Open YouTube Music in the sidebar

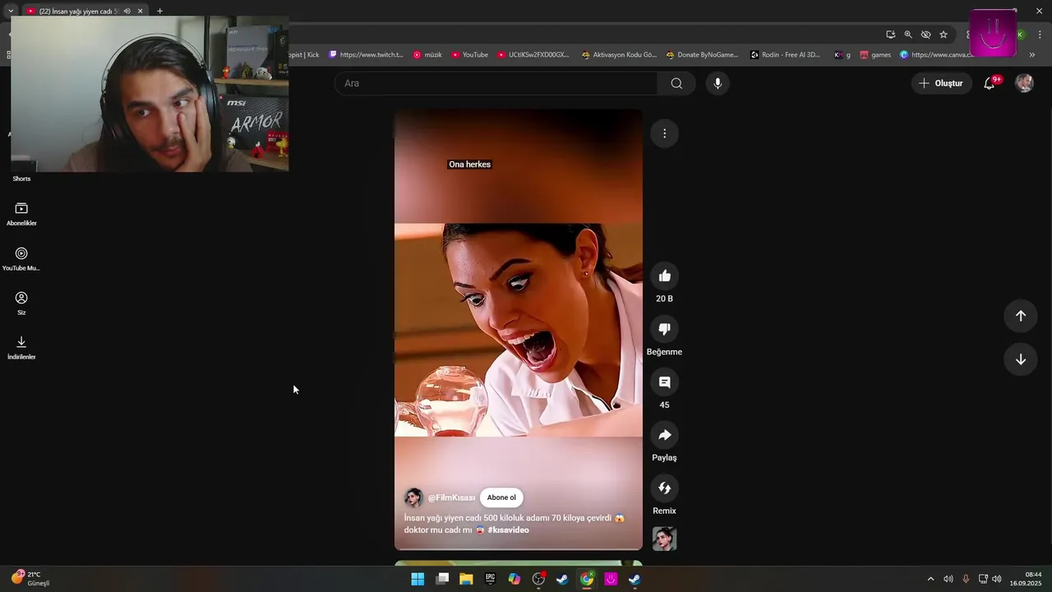tap(21, 259)
